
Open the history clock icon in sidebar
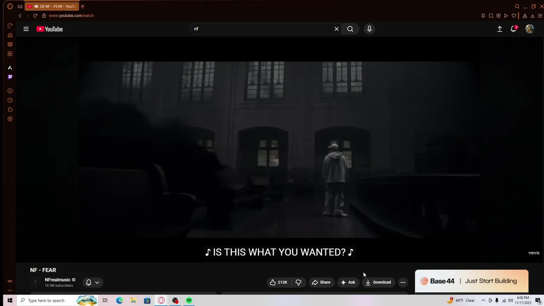10,100
